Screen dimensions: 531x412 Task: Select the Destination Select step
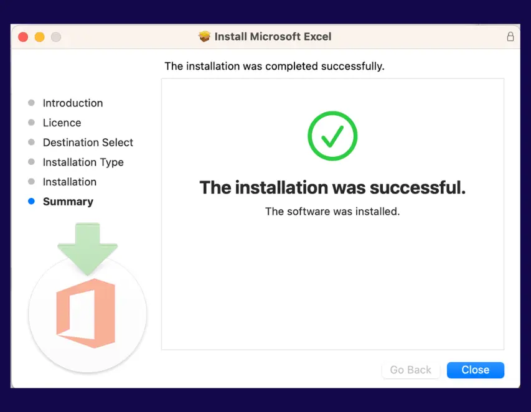tap(88, 142)
